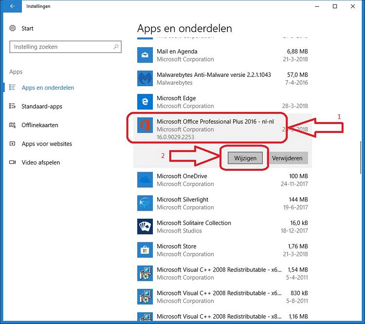Minimize the Instellingen window
This screenshot has width=365, height=324.
(317, 6)
